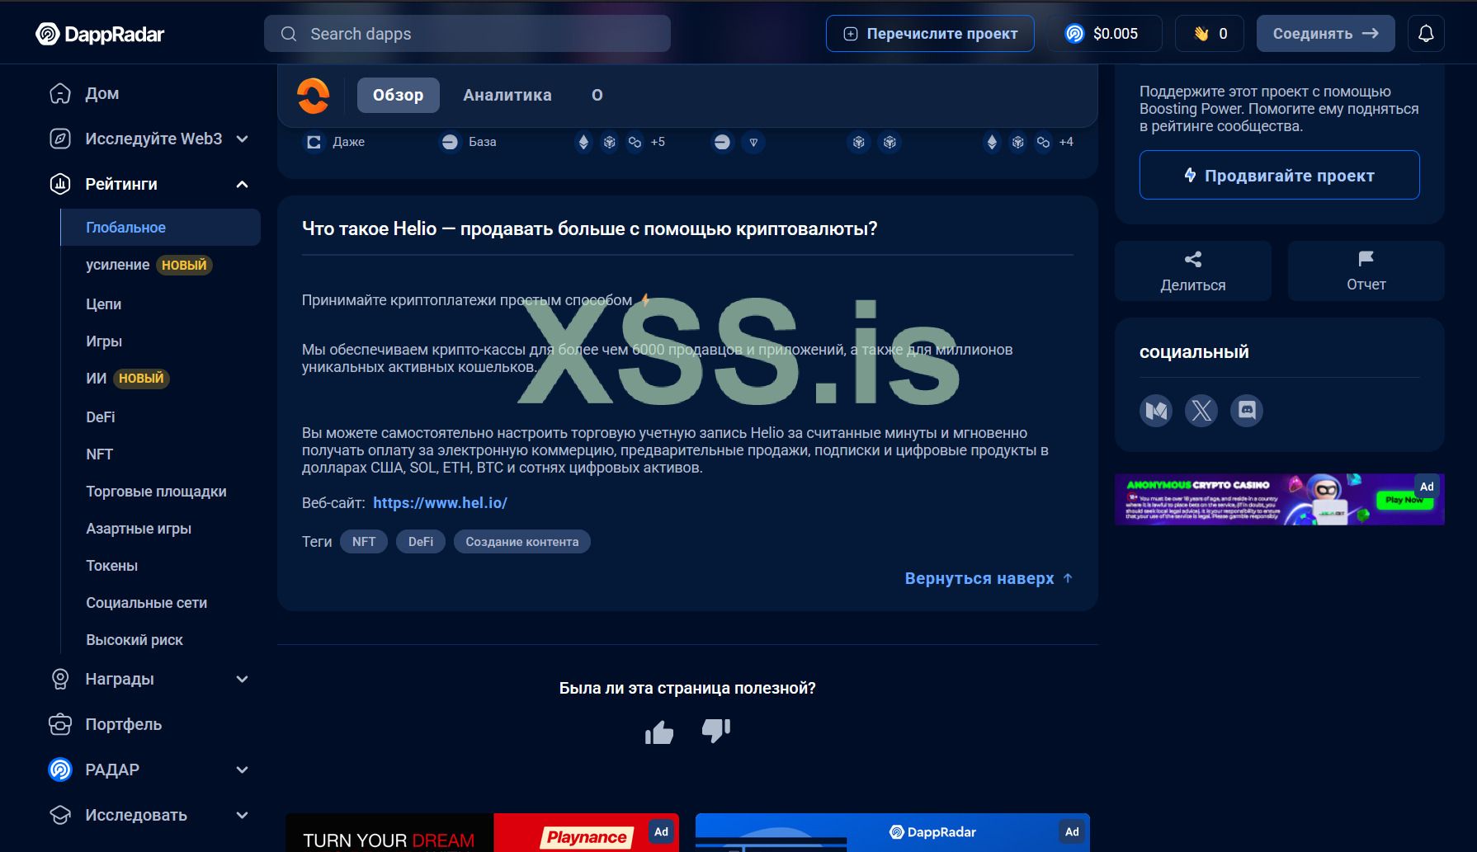Click the Вернуться наверх link
Image resolution: width=1477 pixels, height=852 pixels.
pos(989,578)
